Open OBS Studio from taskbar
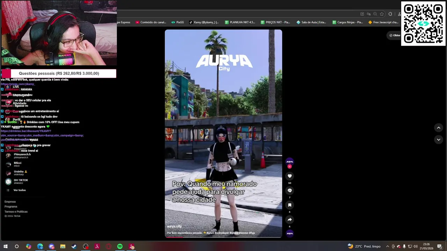The width and height of the screenshot is (447, 251). (86, 246)
